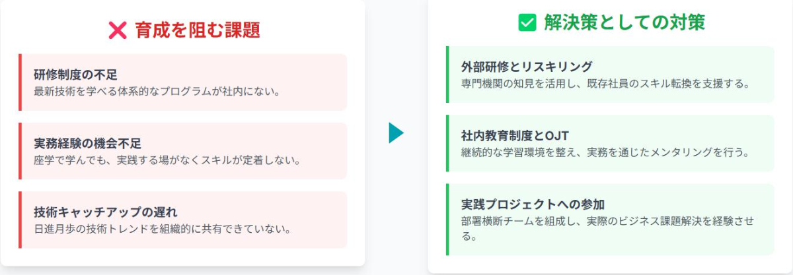Open the 社内教育制度とOJT card
The height and width of the screenshot is (275, 793).
tap(610, 143)
